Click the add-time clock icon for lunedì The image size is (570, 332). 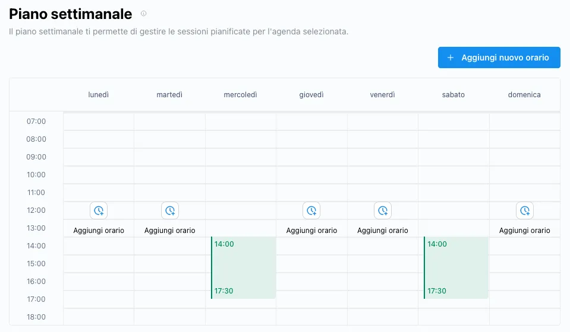99,210
